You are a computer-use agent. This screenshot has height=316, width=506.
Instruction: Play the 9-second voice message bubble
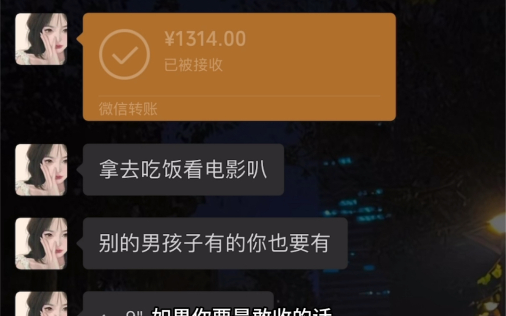click(x=178, y=304)
